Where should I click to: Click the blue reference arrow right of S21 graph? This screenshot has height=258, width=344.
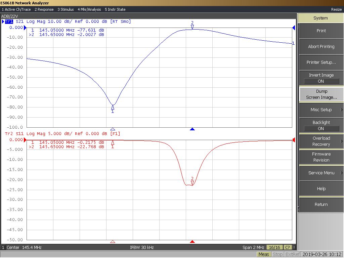(x=294, y=28)
